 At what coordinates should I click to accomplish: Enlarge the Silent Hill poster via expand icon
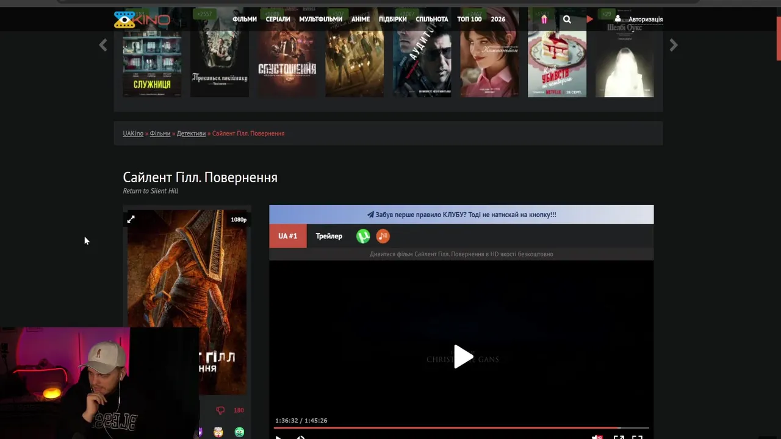[x=131, y=219]
